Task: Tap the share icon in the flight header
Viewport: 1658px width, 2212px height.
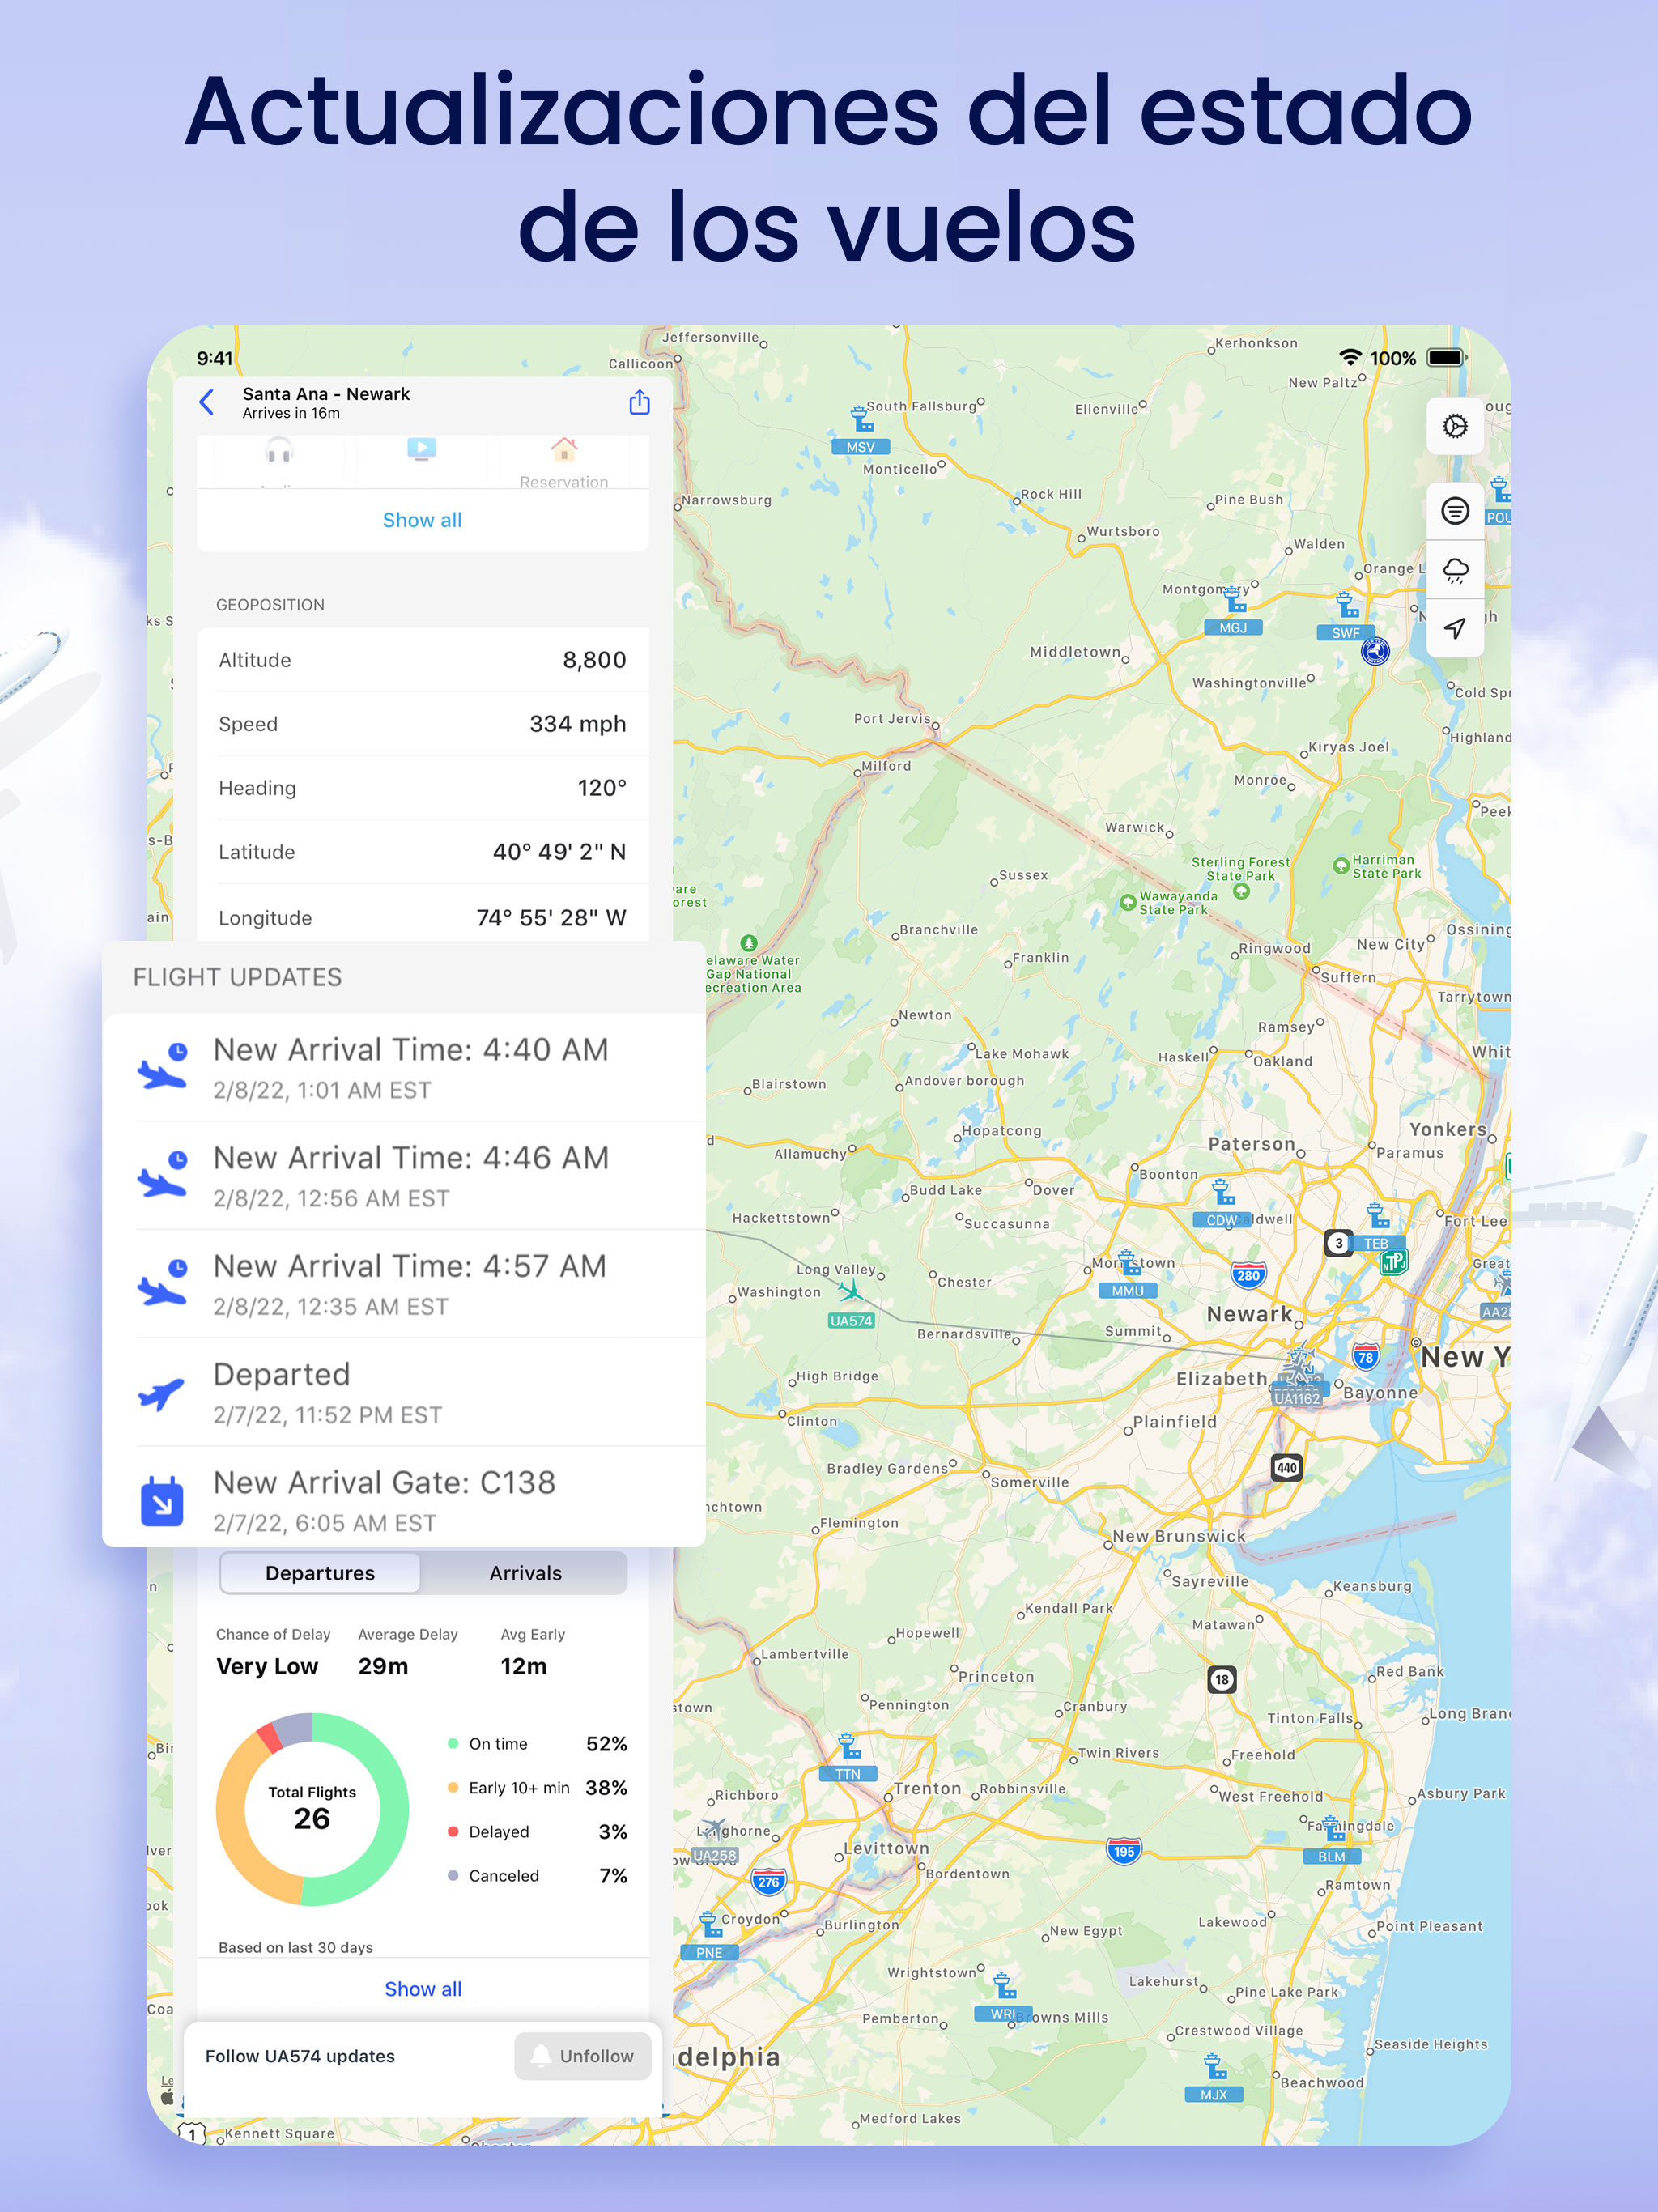Action: 639,402
